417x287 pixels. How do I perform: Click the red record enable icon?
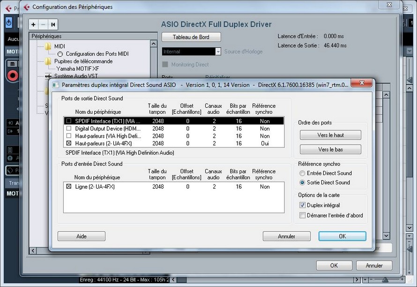point(13,75)
